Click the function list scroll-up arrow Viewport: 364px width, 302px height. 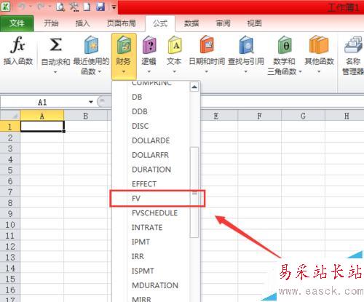(x=194, y=87)
